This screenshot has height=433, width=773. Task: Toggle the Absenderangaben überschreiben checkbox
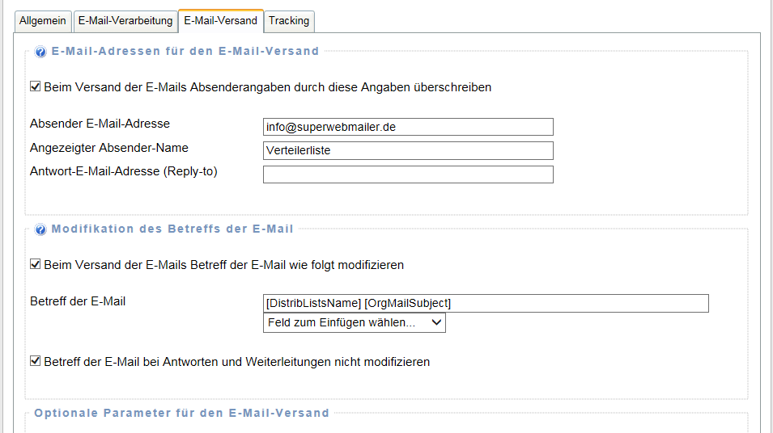click(x=36, y=86)
